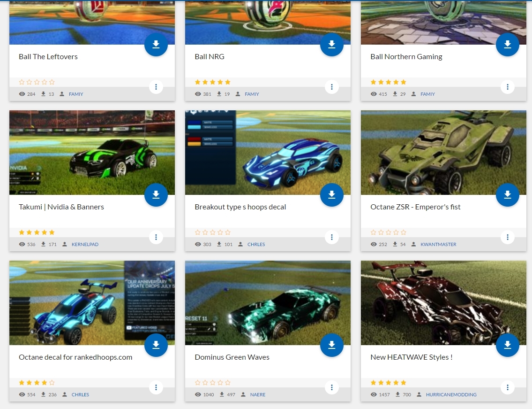Open author HURRICANEMODDING's profile

pyautogui.click(x=451, y=394)
